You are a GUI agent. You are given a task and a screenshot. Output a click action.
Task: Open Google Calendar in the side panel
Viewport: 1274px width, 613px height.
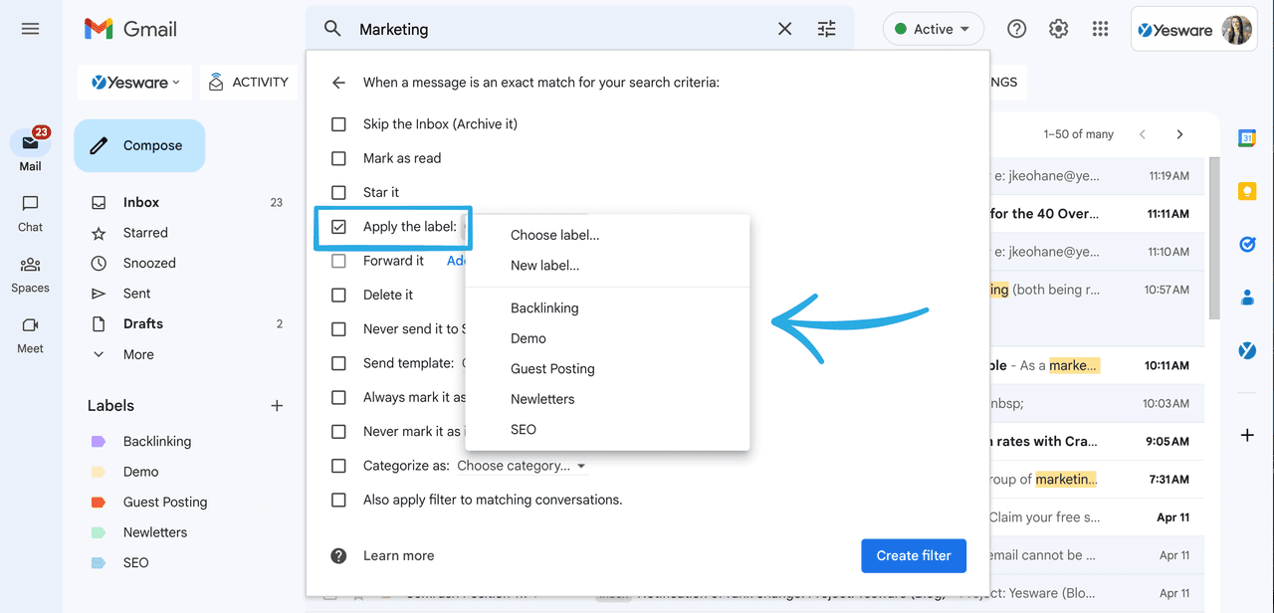(x=1246, y=138)
